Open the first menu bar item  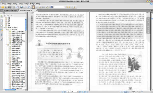pyautogui.click(x=4, y=4)
